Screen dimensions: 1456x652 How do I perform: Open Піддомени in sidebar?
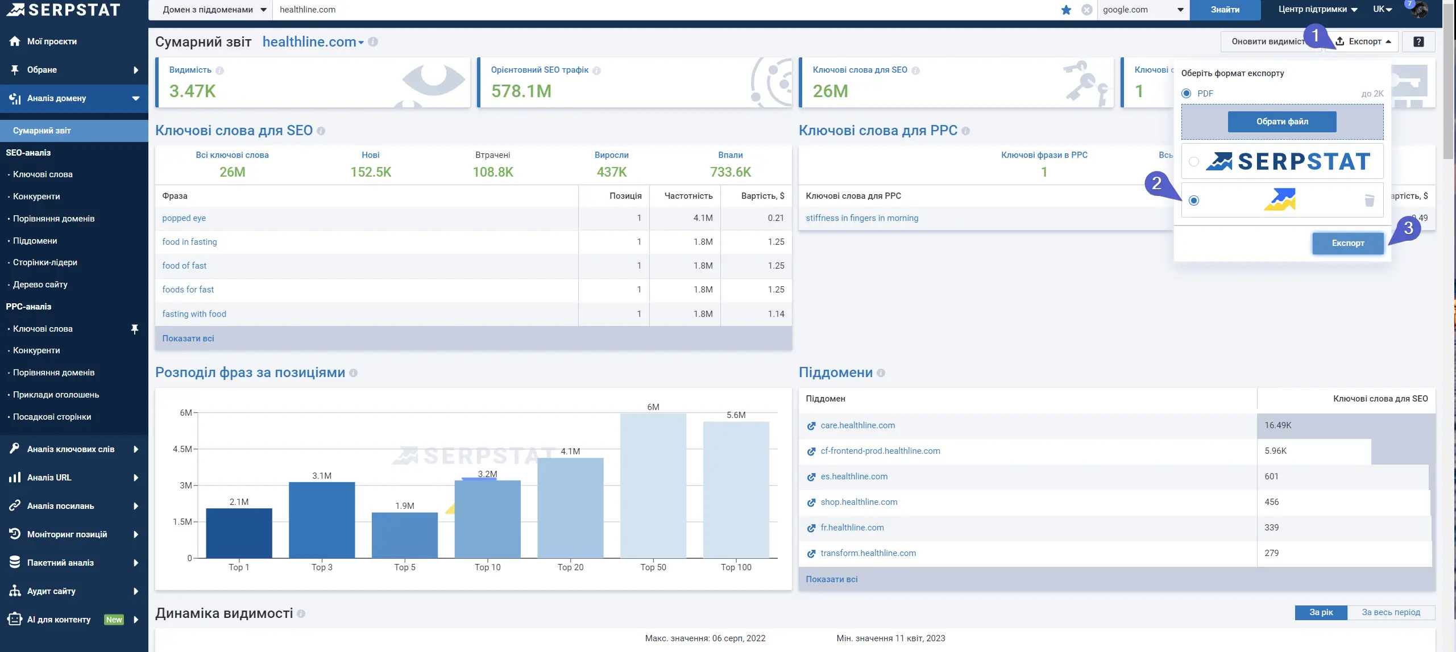coord(35,241)
